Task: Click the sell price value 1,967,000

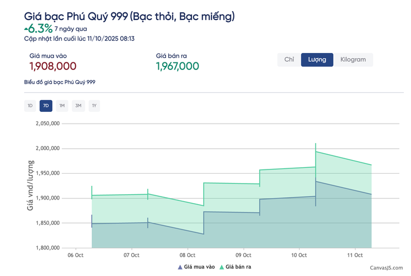Action: pos(177,66)
